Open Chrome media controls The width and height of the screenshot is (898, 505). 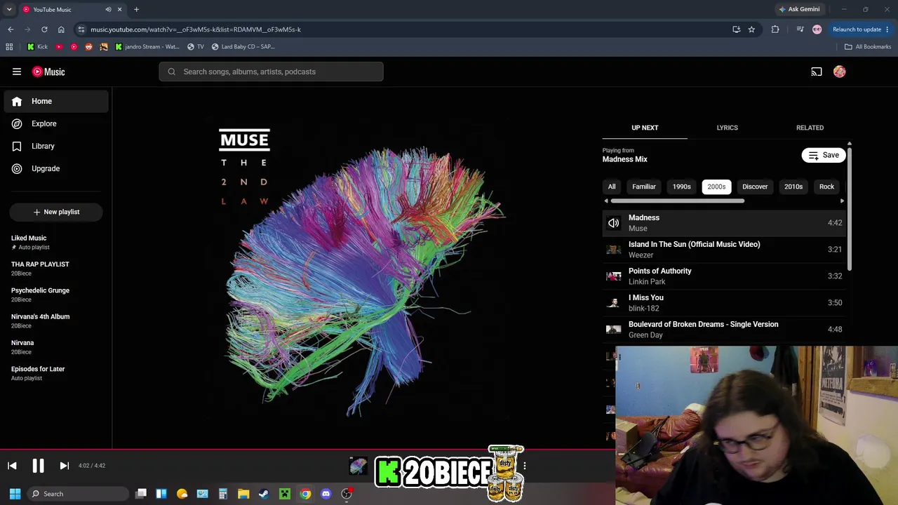point(800,29)
